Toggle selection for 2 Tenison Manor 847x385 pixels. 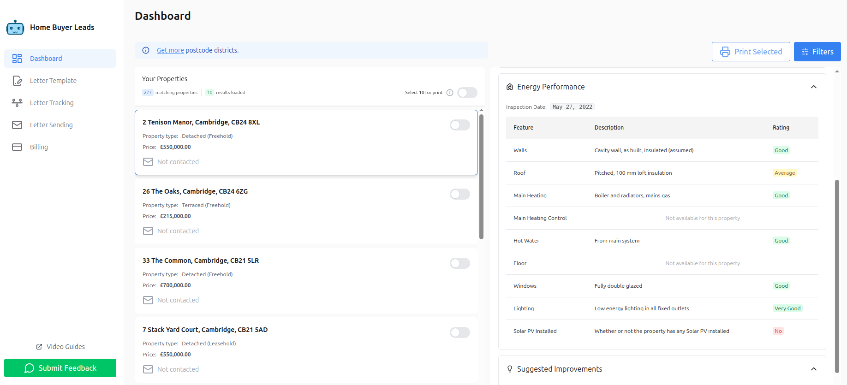tap(460, 125)
